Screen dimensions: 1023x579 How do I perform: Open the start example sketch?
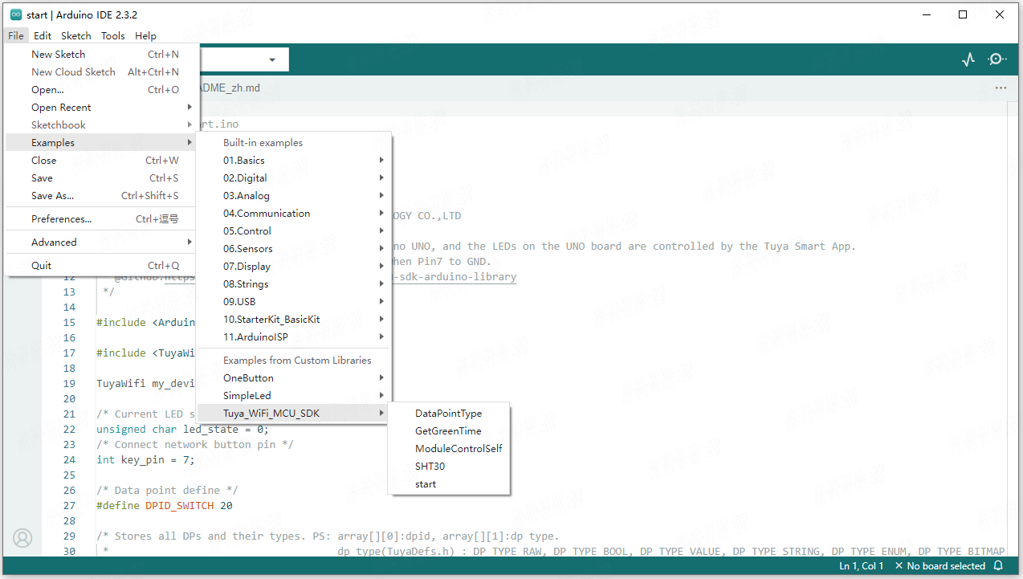tap(449, 484)
